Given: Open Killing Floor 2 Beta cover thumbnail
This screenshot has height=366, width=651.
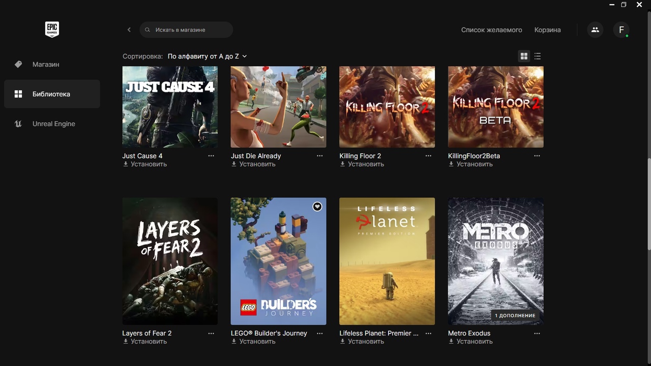Looking at the screenshot, I should click(495, 107).
